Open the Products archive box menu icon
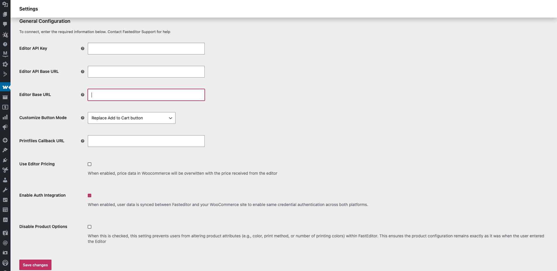The width and height of the screenshot is (557, 271). click(x=5, y=97)
